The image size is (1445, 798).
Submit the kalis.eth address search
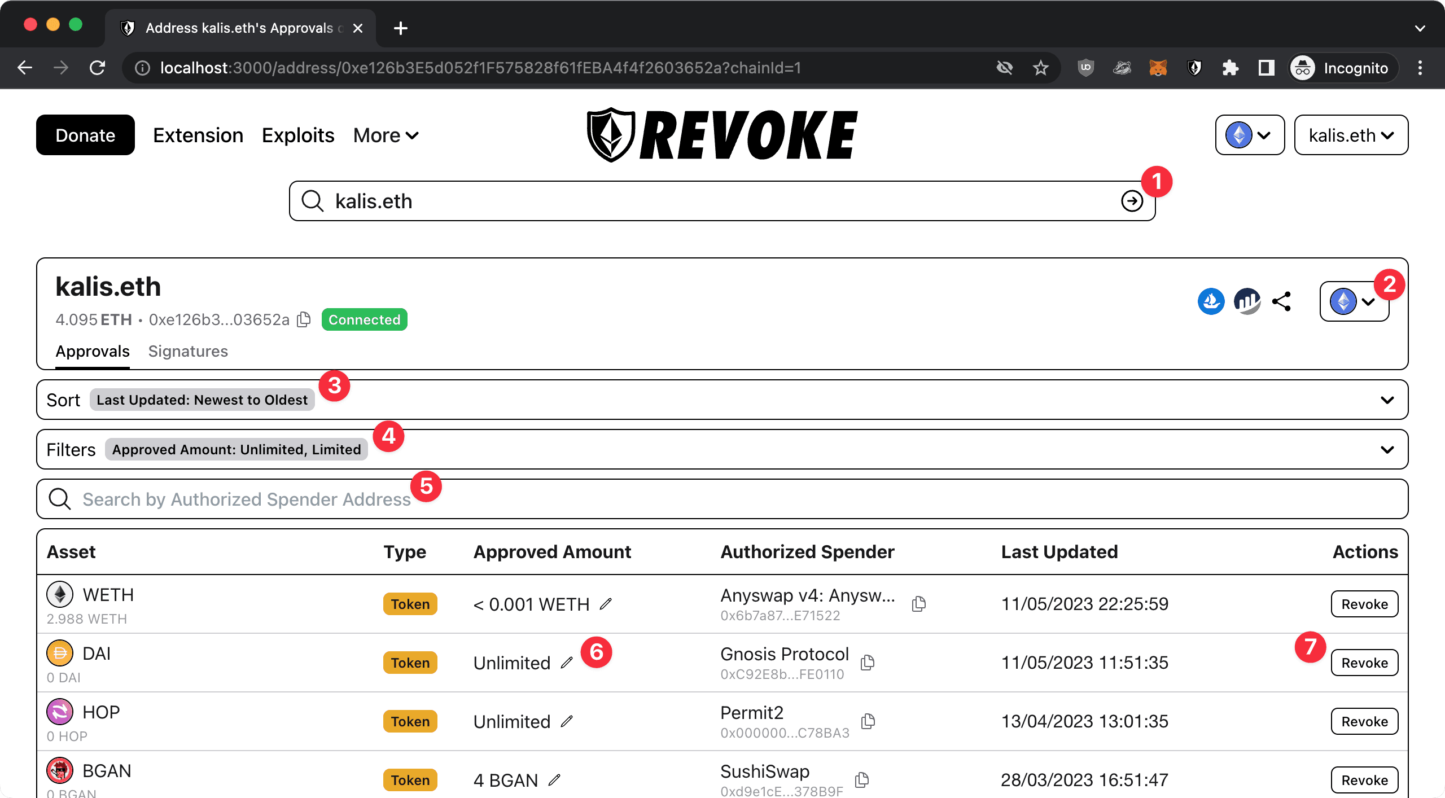[x=1132, y=201]
